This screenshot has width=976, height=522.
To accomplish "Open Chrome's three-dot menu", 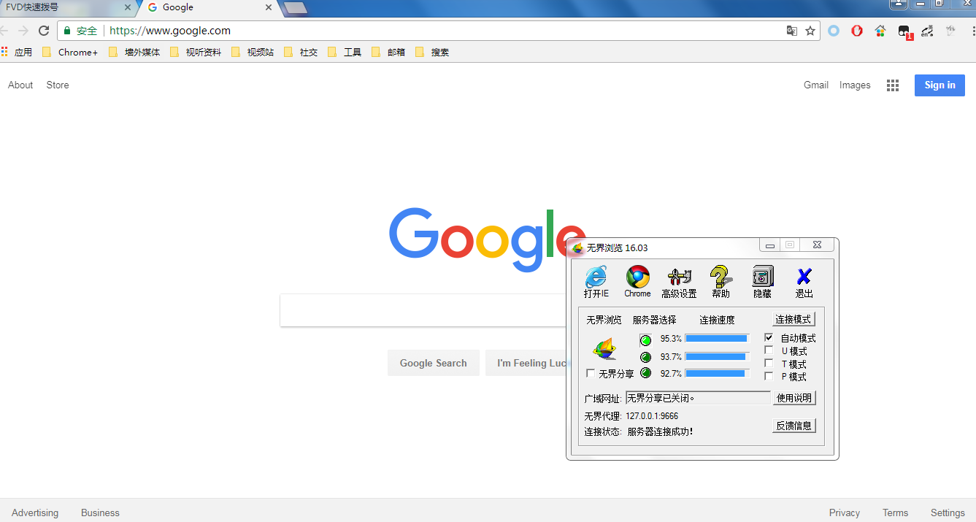I will point(973,31).
